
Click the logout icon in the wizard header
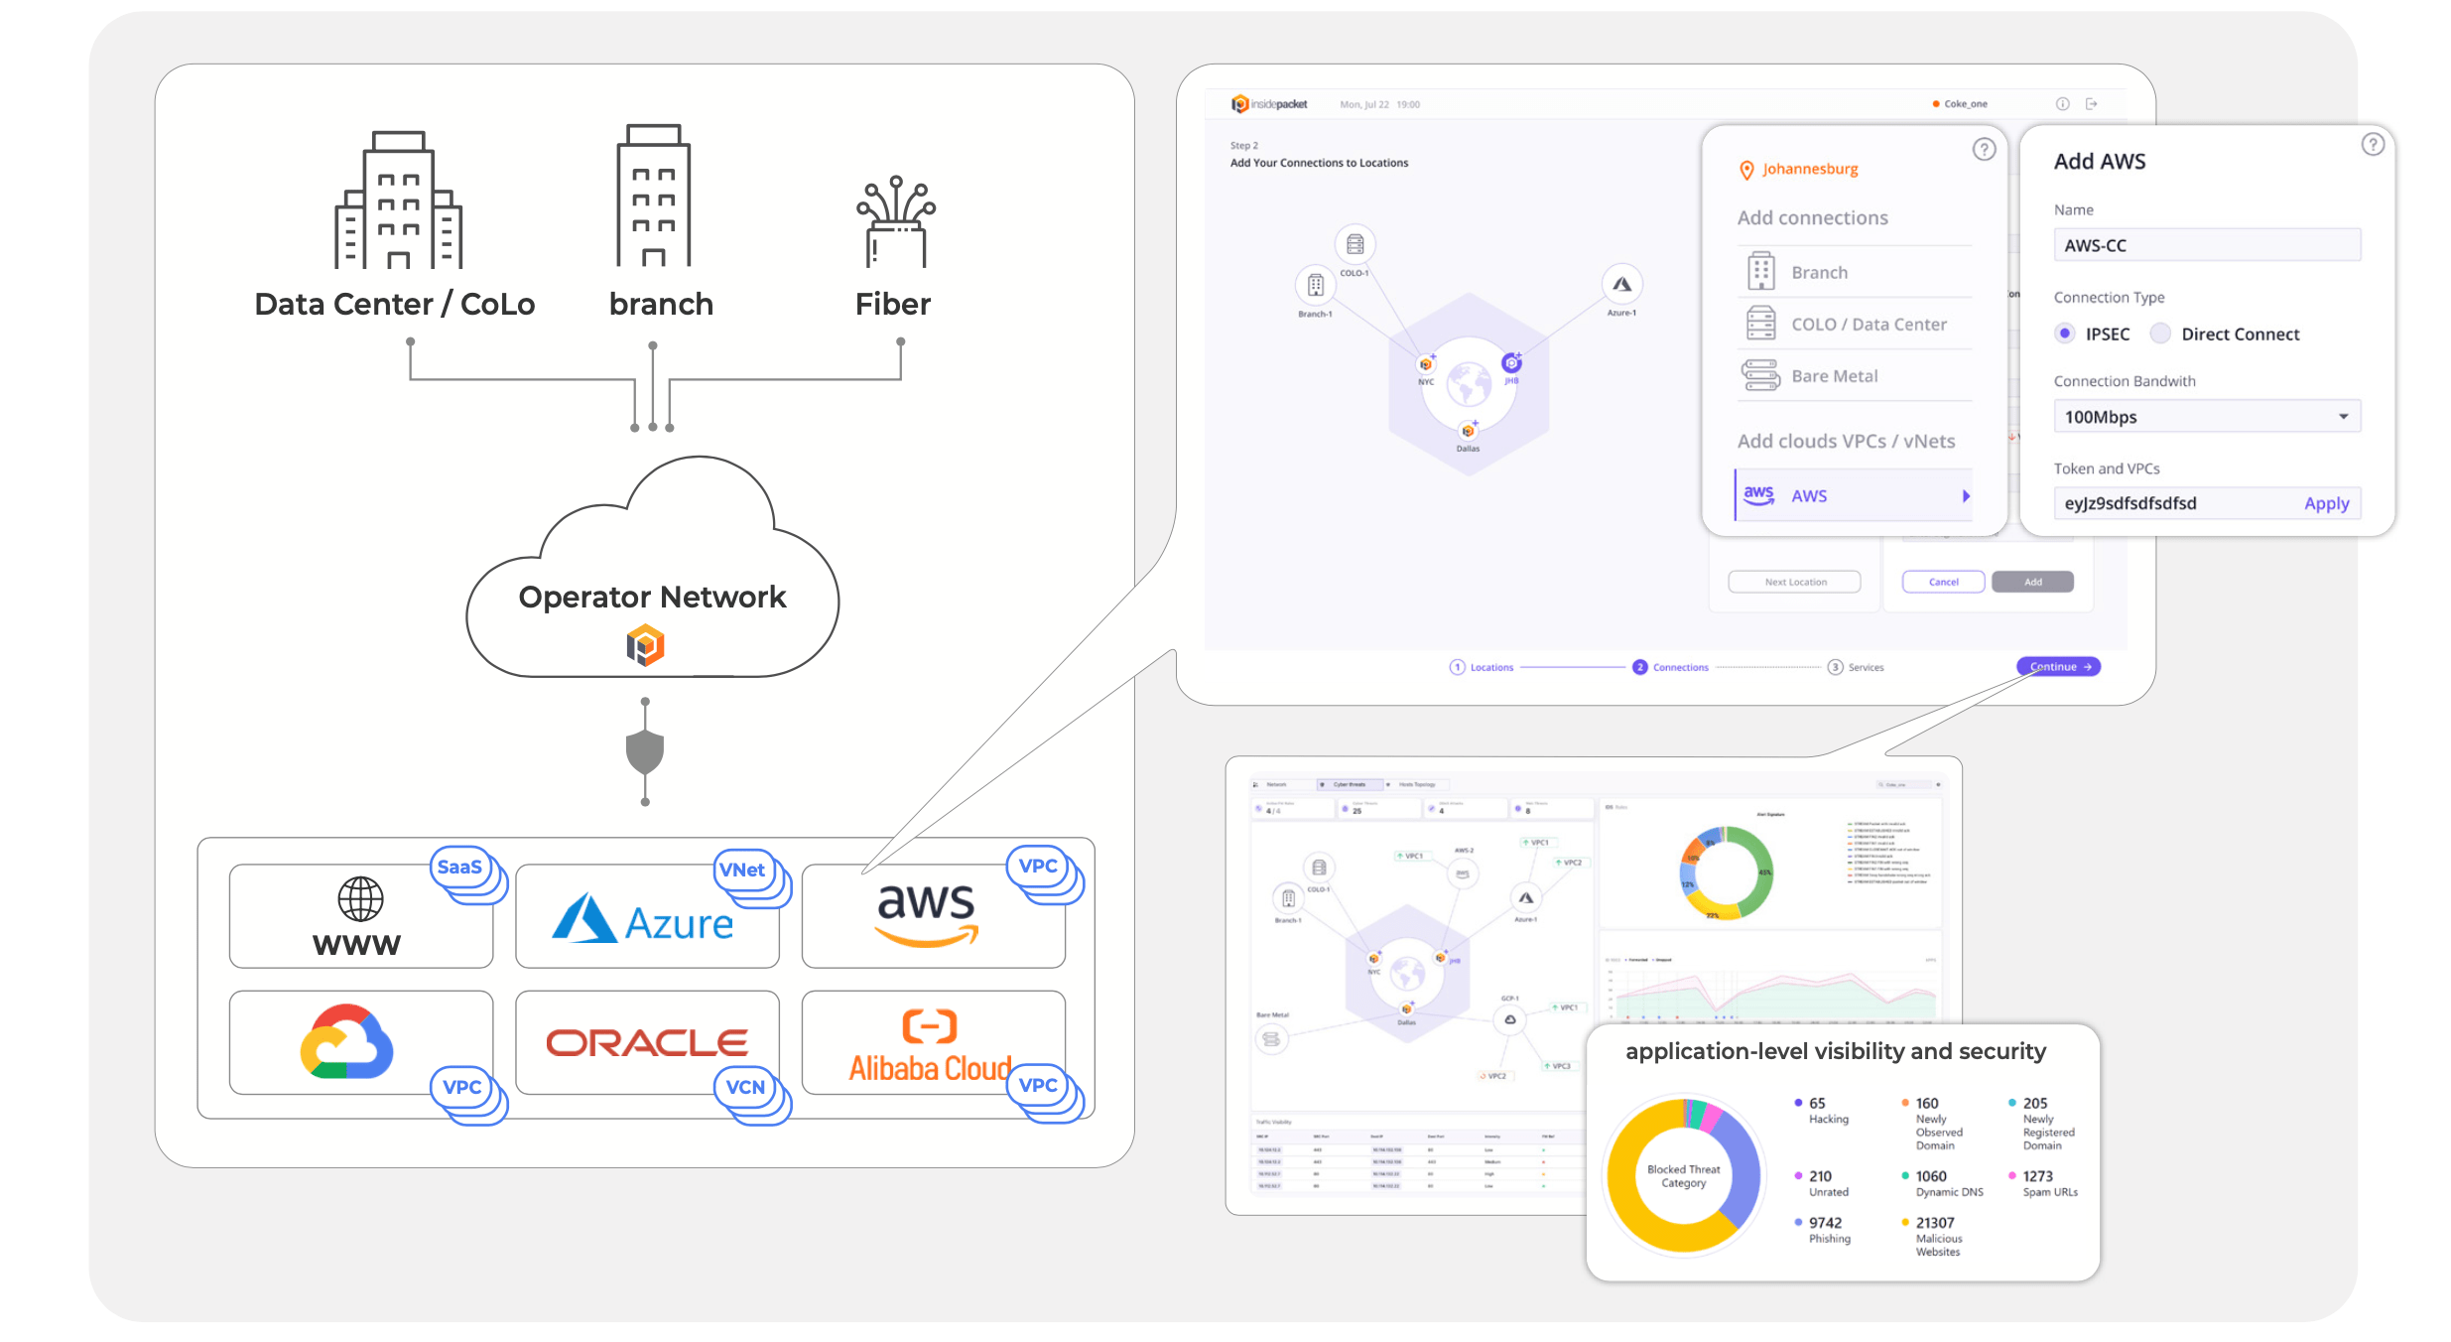(2092, 103)
